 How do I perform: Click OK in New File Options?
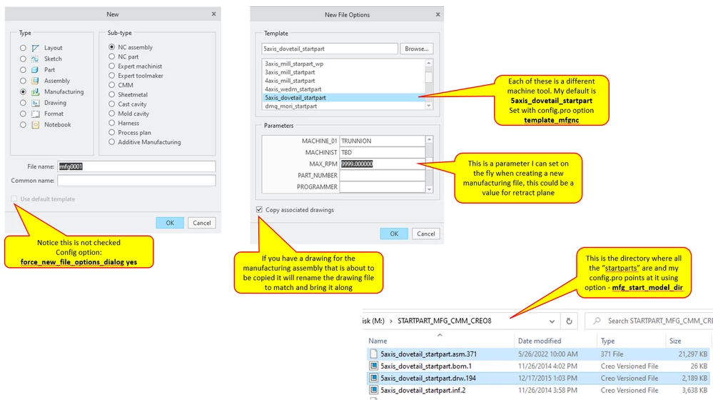tap(394, 234)
